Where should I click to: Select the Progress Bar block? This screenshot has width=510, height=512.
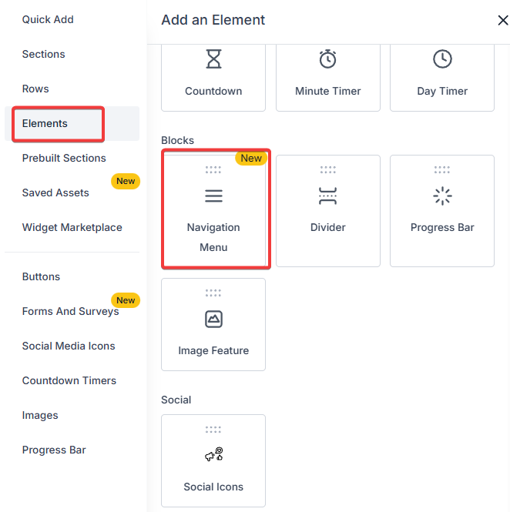[x=442, y=210]
